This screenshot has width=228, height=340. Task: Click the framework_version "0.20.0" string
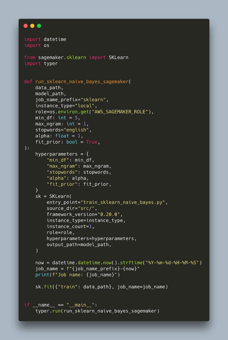[109, 214]
